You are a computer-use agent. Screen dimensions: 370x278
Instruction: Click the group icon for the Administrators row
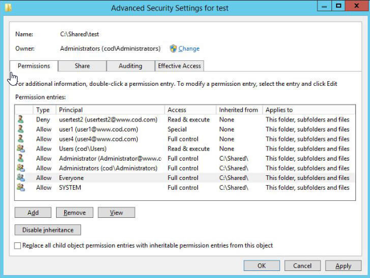21,168
